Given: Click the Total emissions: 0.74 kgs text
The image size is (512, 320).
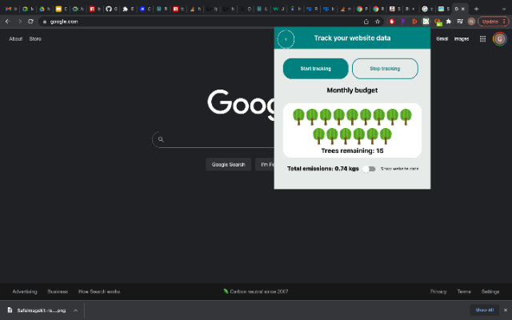Looking at the screenshot, I should pyautogui.click(x=323, y=169).
